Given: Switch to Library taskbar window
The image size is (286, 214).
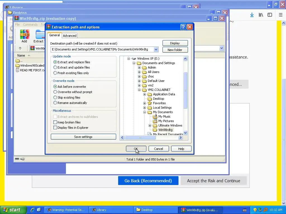Looking at the screenshot, I should 111,210.
